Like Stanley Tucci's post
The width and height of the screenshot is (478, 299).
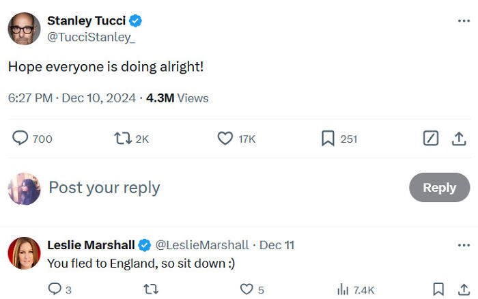coord(225,139)
